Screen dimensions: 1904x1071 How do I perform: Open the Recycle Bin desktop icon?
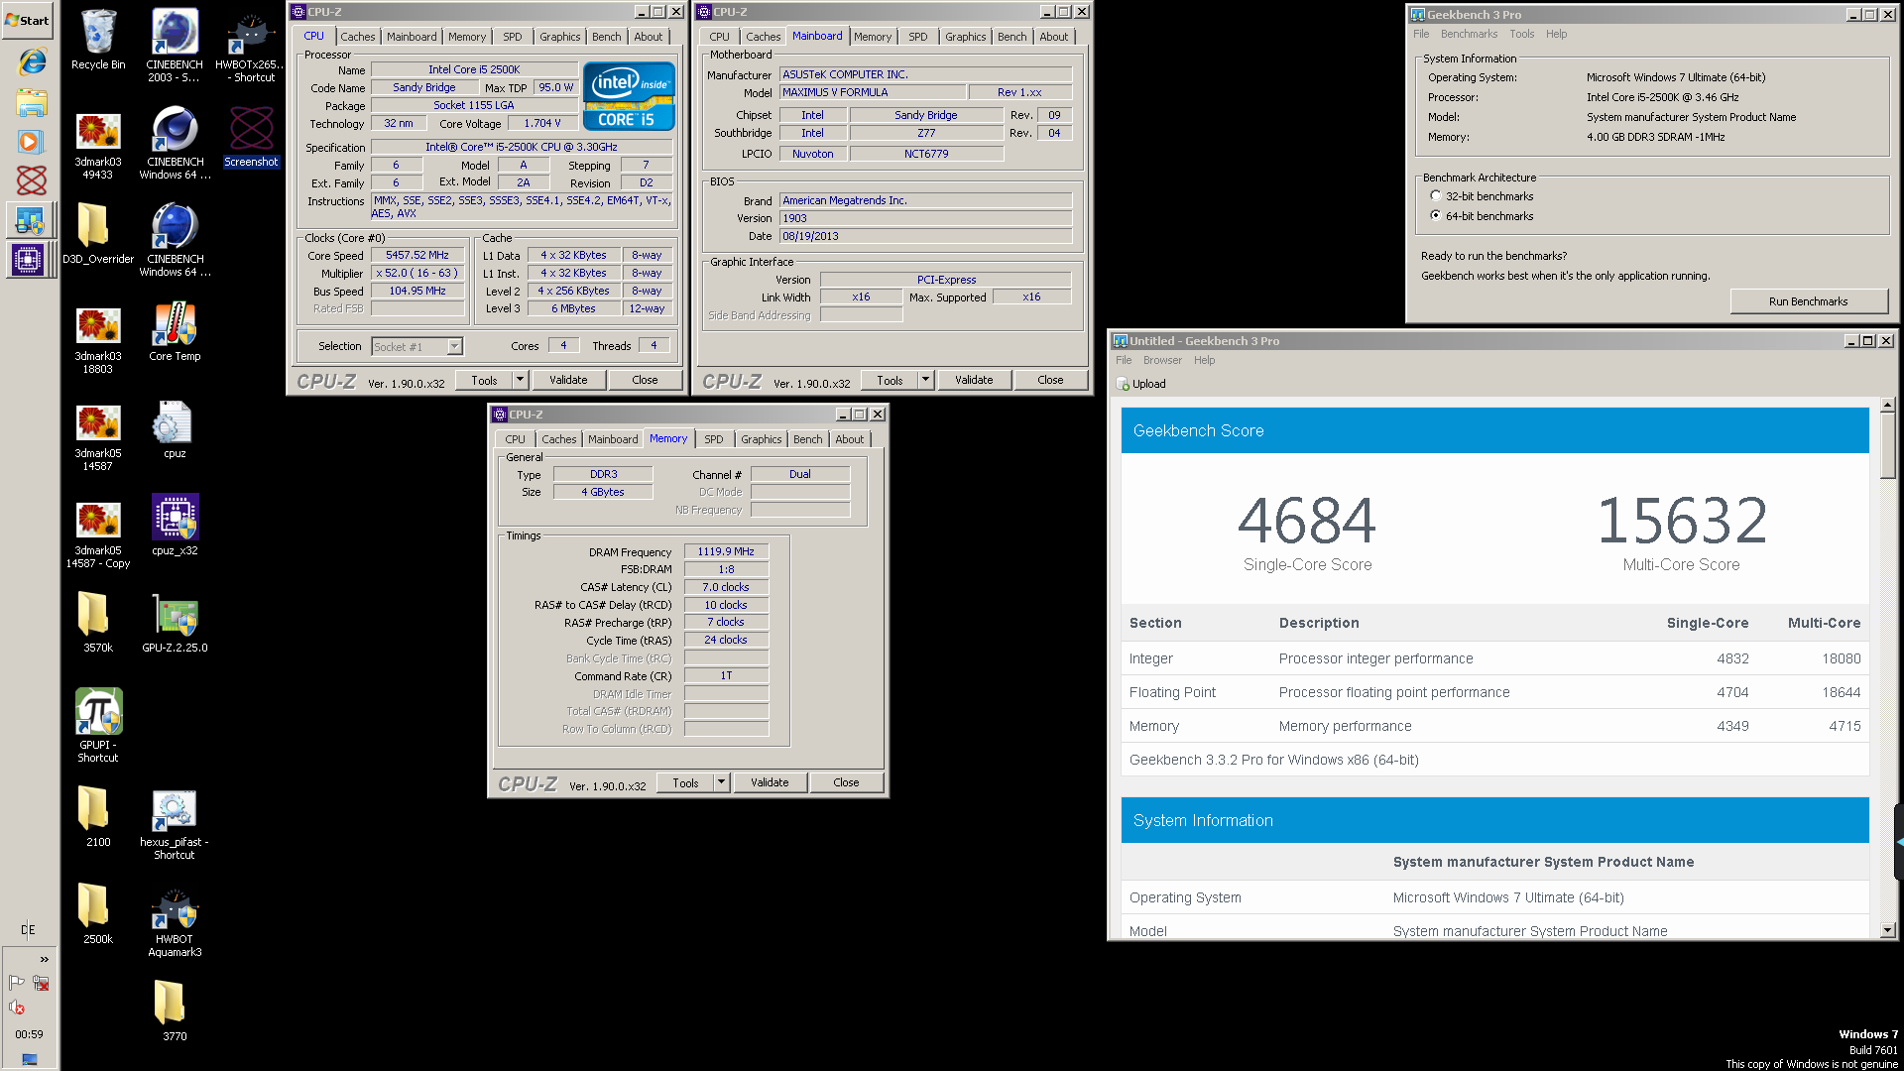point(98,41)
